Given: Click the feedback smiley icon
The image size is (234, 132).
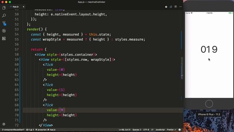Looking at the screenshot, I should [180, 130].
